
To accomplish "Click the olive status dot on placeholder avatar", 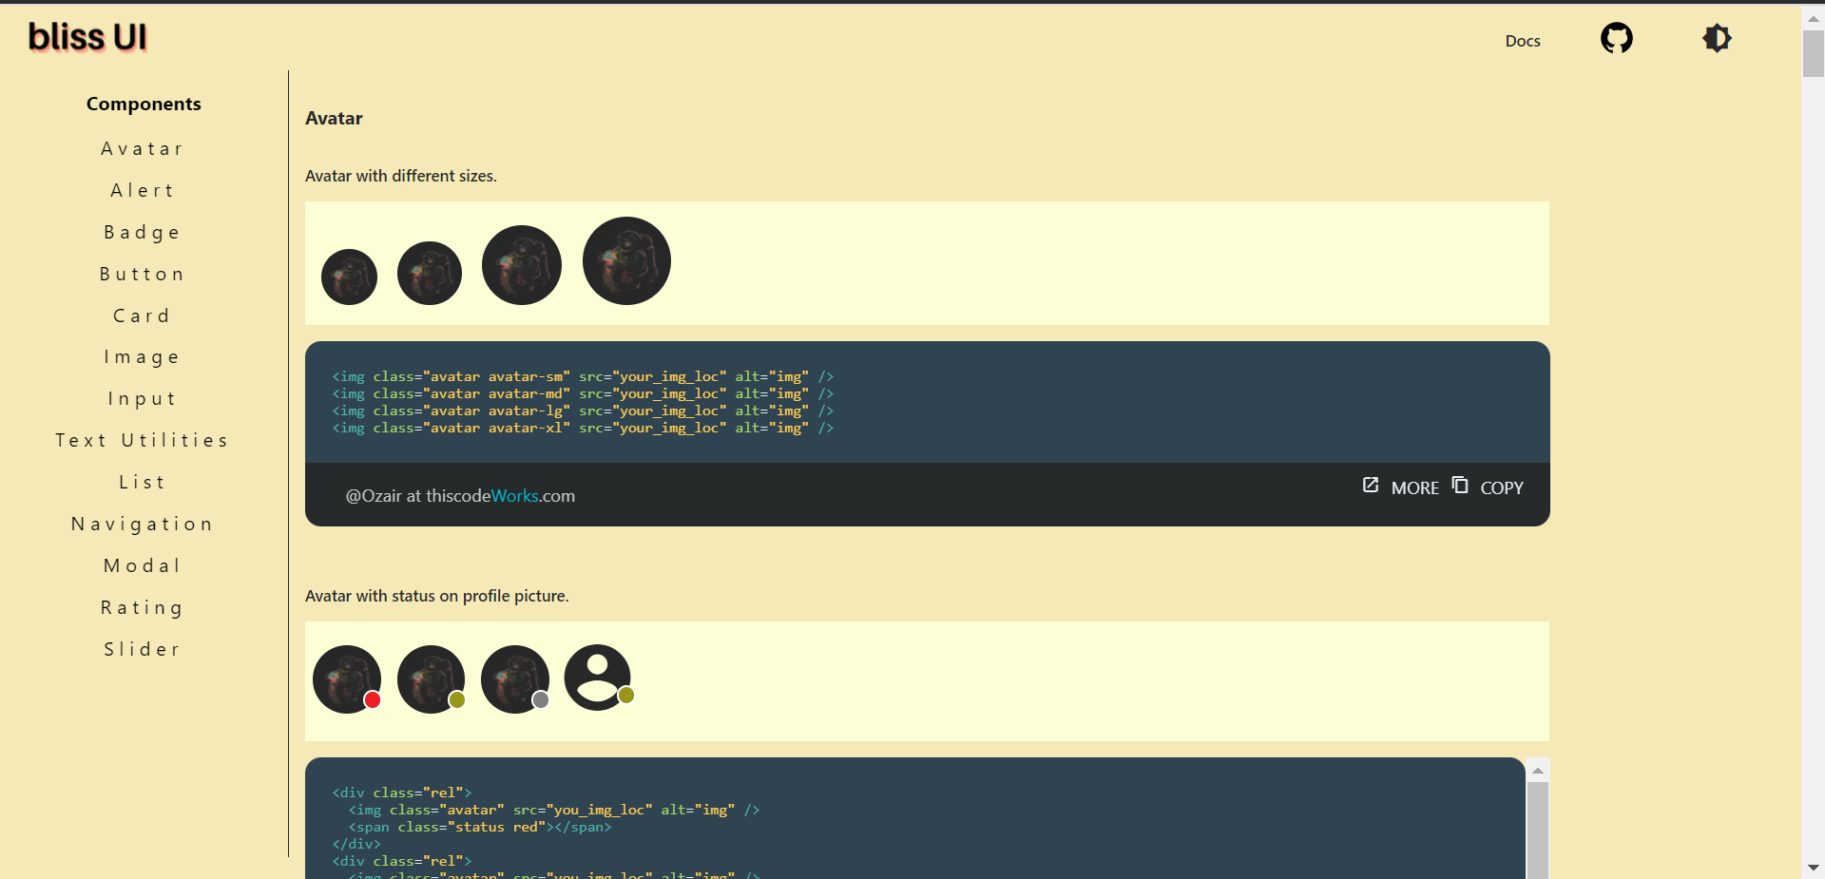I will pos(625,696).
